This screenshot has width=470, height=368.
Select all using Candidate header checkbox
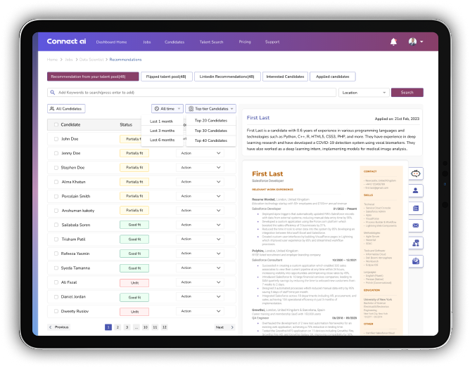pos(55,124)
